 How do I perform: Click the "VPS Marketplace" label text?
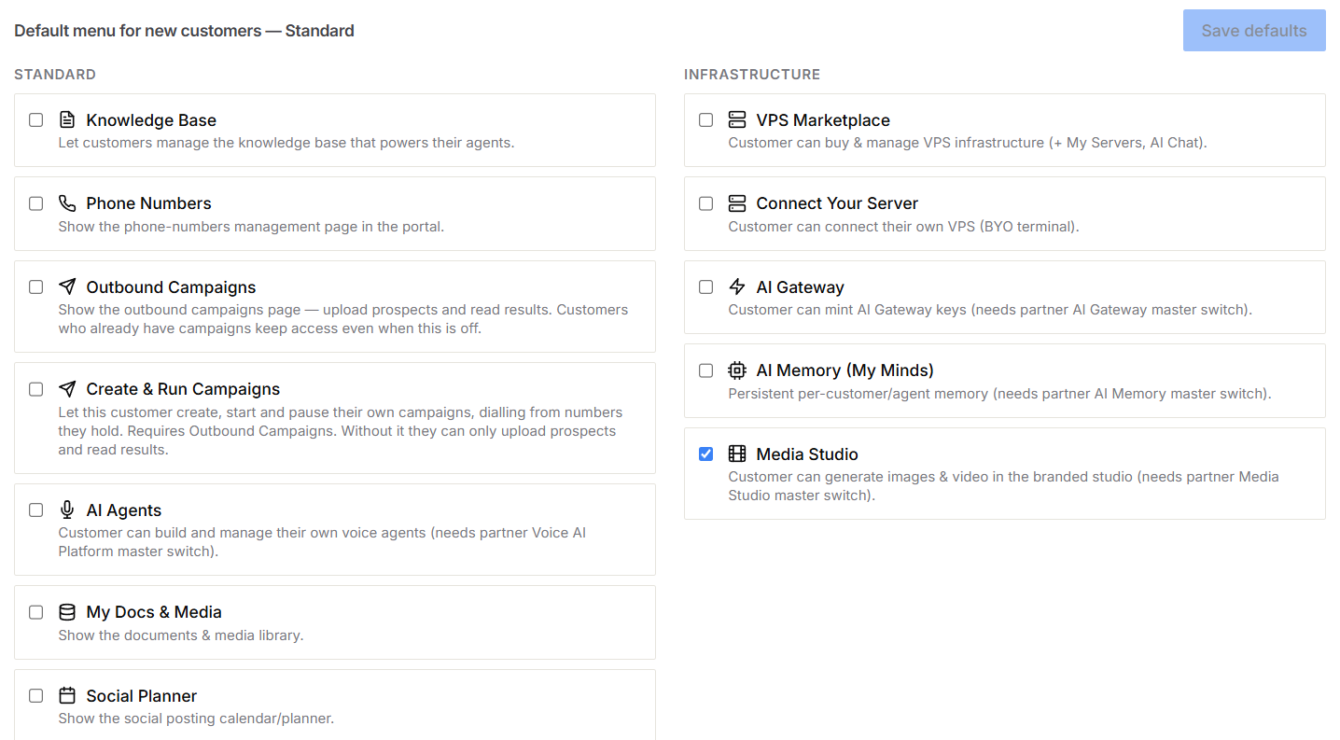(823, 120)
